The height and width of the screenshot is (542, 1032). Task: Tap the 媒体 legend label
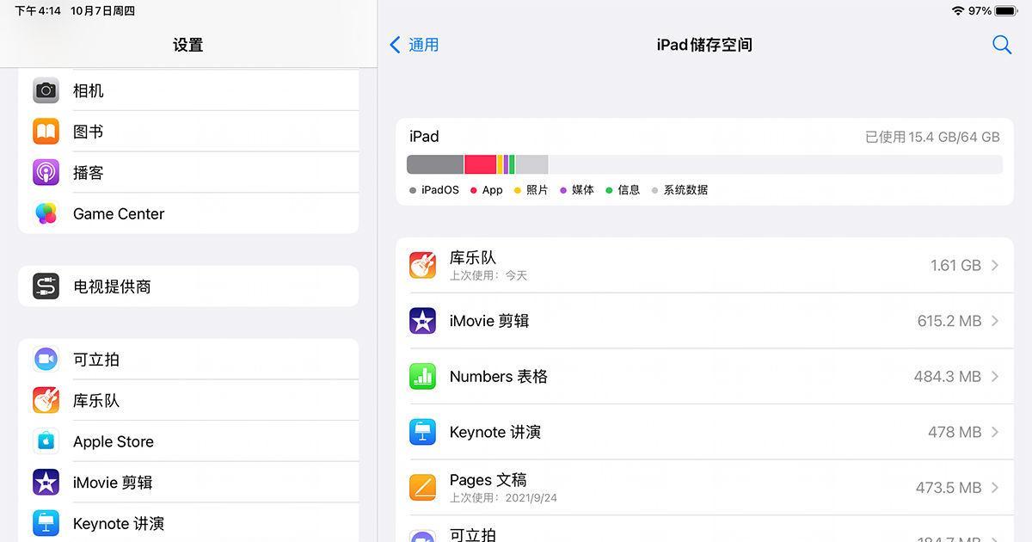click(583, 190)
